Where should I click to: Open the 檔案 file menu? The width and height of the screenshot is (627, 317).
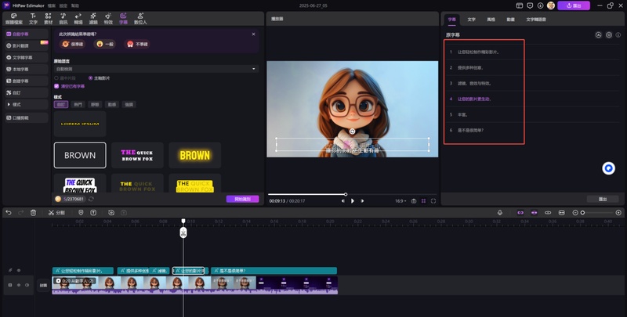coord(52,5)
